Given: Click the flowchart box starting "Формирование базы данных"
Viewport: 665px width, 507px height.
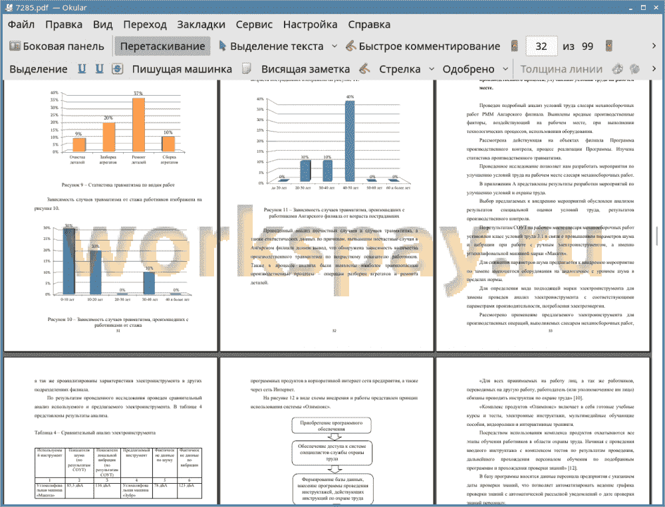Looking at the screenshot, I should click(333, 489).
